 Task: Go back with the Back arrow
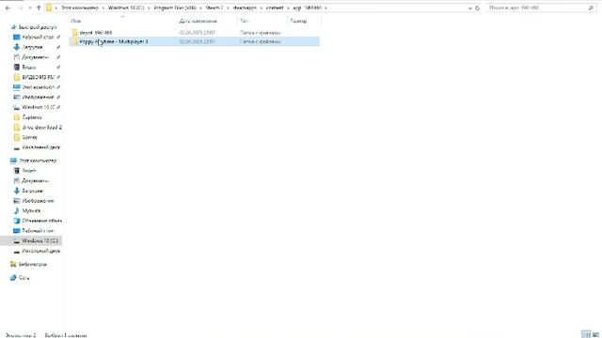click(x=8, y=8)
